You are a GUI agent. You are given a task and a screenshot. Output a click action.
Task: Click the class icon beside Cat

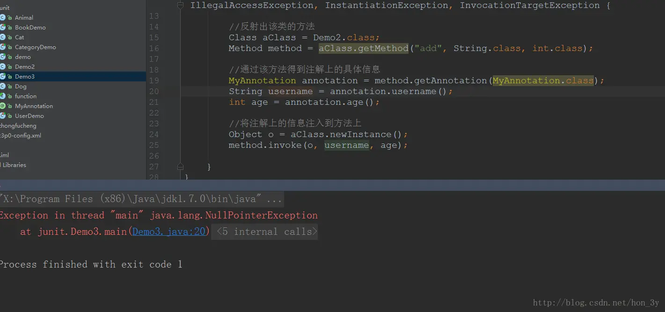[2, 37]
